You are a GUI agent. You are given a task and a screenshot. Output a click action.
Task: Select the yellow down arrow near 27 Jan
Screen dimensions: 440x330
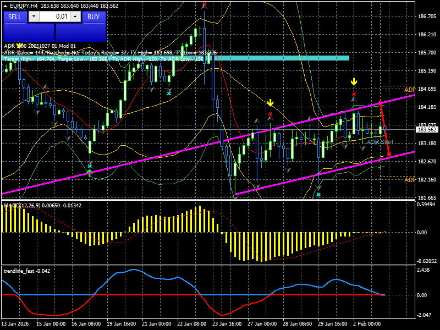[x=270, y=103]
